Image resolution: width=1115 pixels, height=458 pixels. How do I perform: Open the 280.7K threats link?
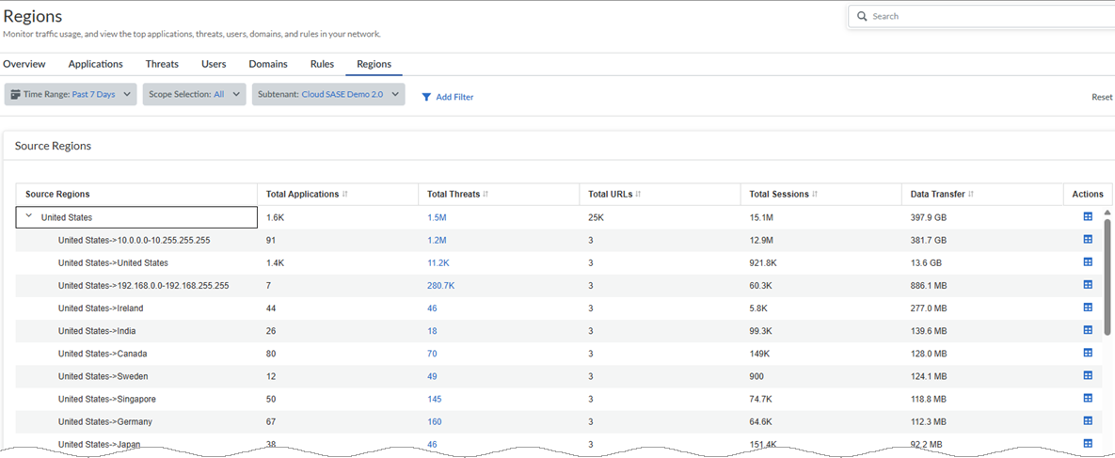click(440, 285)
